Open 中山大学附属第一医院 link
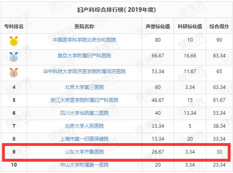Image resolution: width=233 pixels, height=173 pixels. tap(84, 165)
